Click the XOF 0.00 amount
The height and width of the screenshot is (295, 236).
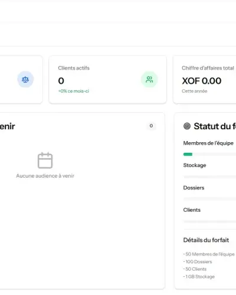(202, 81)
